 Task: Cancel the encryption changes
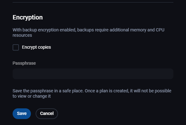[47, 114]
